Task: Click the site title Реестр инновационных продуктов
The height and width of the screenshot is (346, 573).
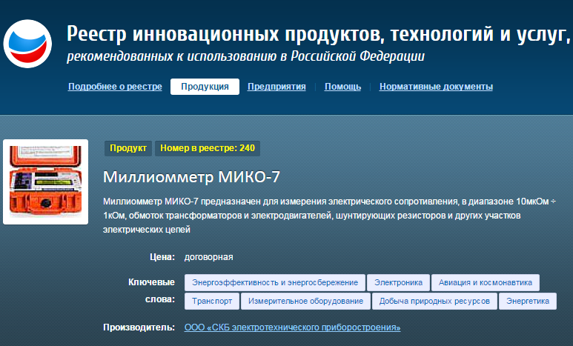Action: (x=318, y=34)
